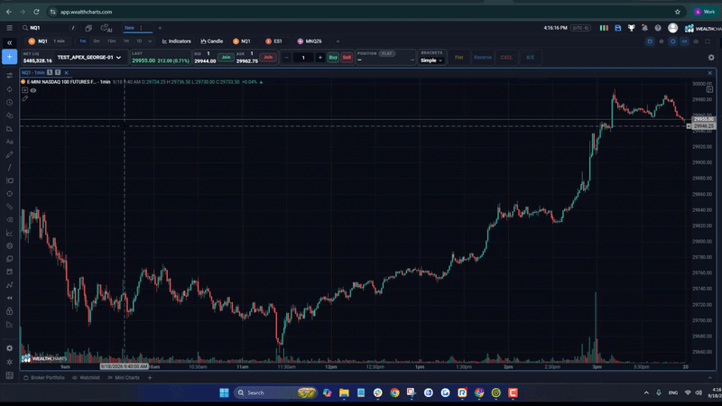Image resolution: width=722 pixels, height=406 pixels.
Task: Open trading panel settings gear
Action: (711, 58)
